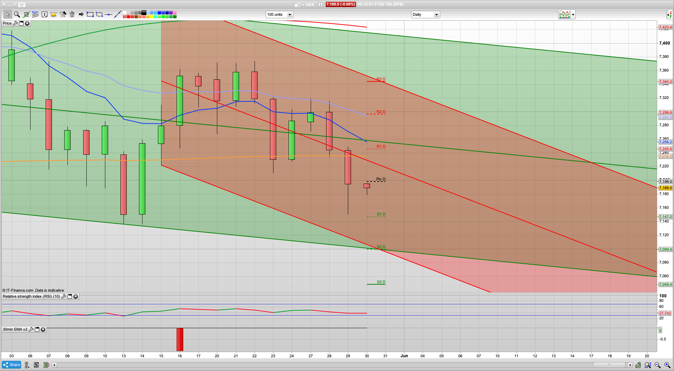Activate the magnifying glass zoom tool
The image size is (674, 371).
pyautogui.click(x=17, y=14)
